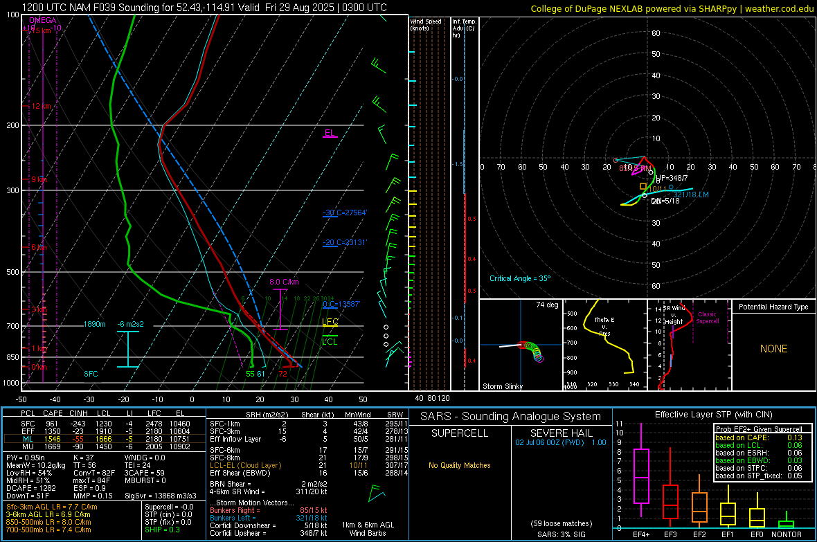Image resolution: width=817 pixels, height=542 pixels.
Task: Click the 02 Jul 06 00Z (FWD) hail match
Action: tap(561, 442)
